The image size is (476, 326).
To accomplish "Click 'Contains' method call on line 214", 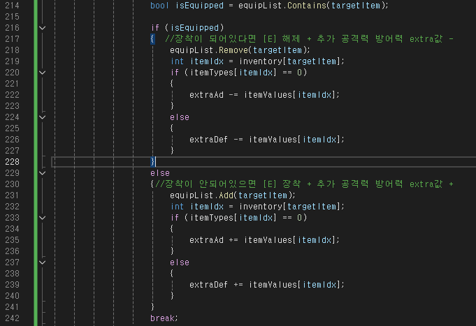I will click(x=306, y=6).
